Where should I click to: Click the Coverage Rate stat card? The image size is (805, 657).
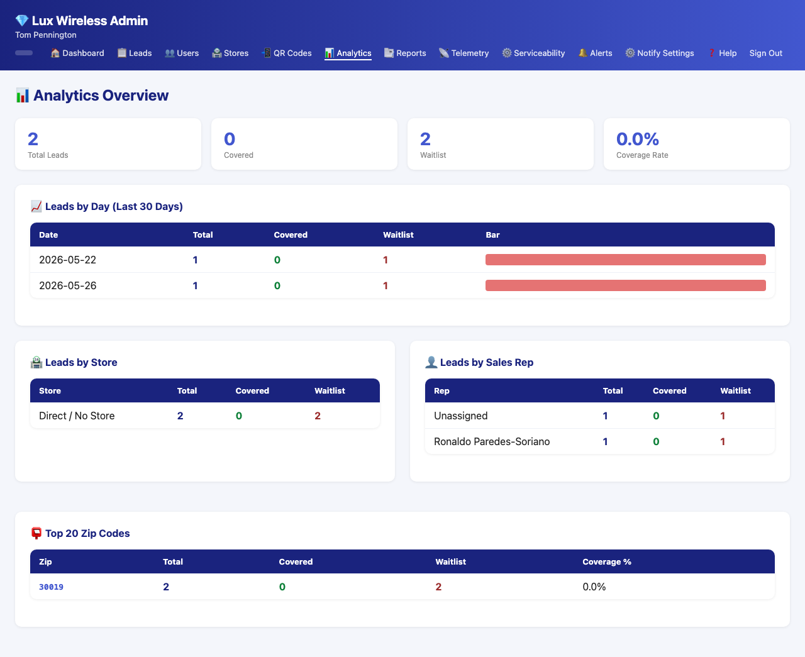click(x=697, y=144)
